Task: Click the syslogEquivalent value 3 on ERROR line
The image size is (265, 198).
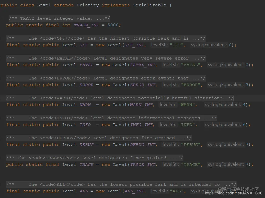Action: (x=247, y=85)
